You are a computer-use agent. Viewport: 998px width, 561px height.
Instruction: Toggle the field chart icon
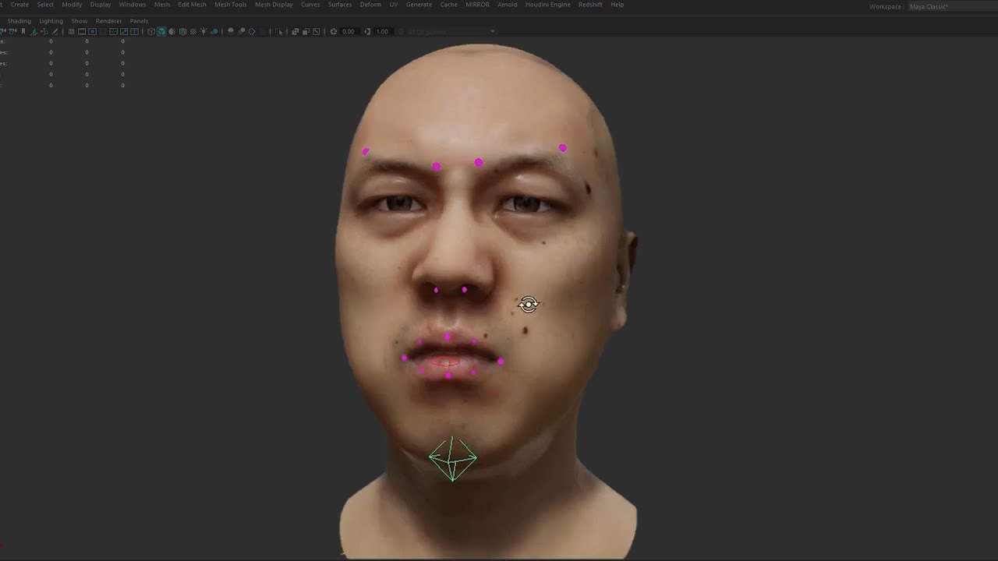pyautogui.click(x=113, y=31)
